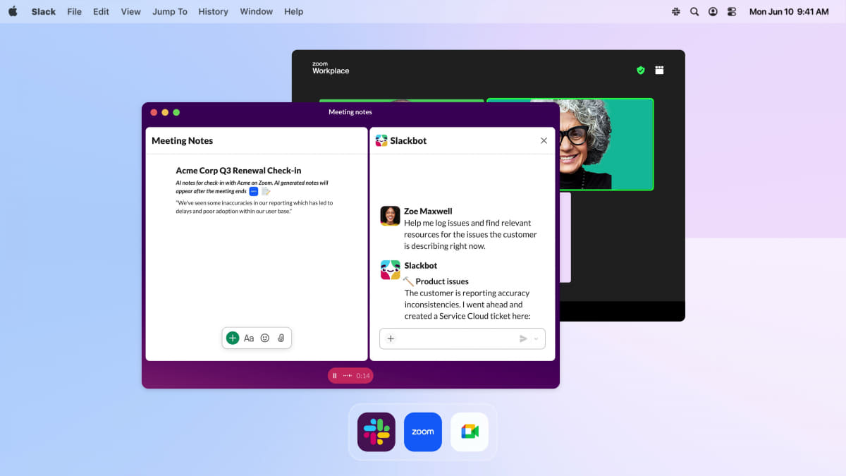Close the Slackbot panel

pyautogui.click(x=544, y=140)
